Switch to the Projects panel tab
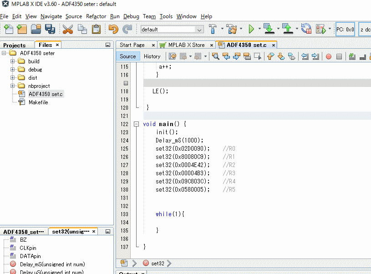Screen dimensions: 371x274 (x=15, y=45)
